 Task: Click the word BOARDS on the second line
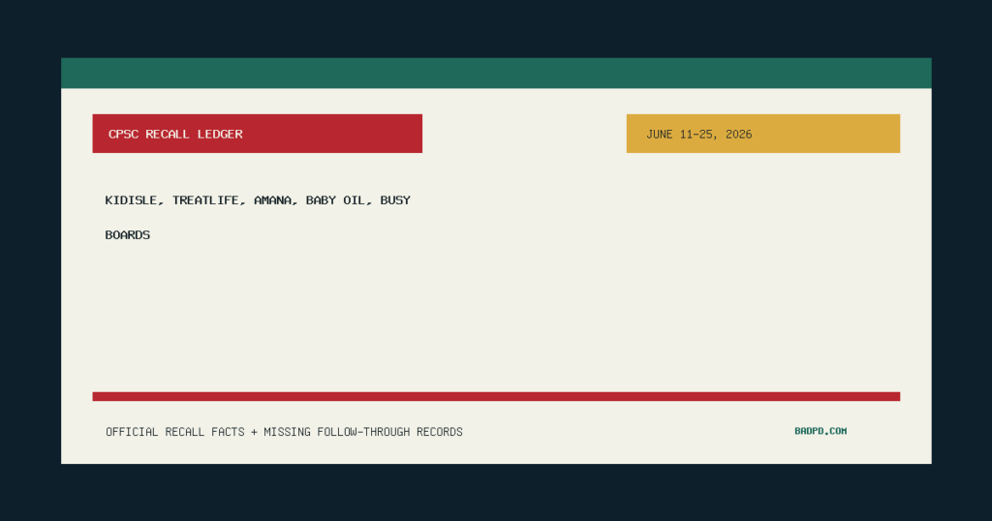point(128,235)
